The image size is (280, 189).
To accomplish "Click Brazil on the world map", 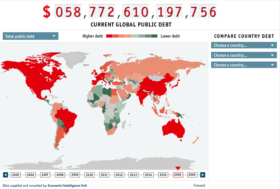I will (x=67, y=118).
